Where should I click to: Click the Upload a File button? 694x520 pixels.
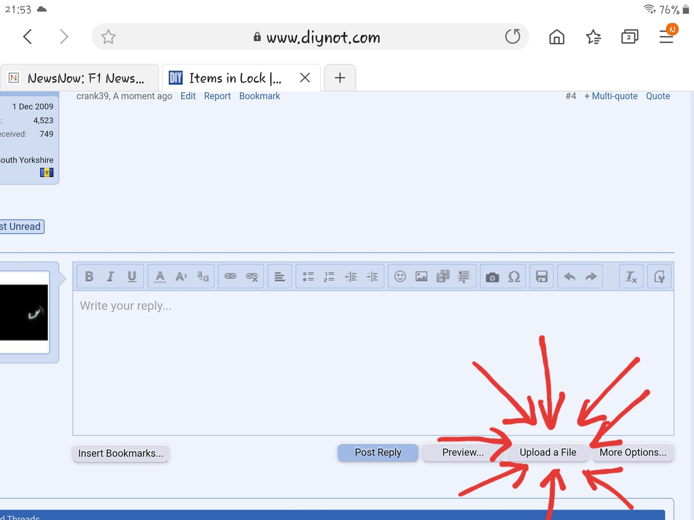pyautogui.click(x=548, y=452)
